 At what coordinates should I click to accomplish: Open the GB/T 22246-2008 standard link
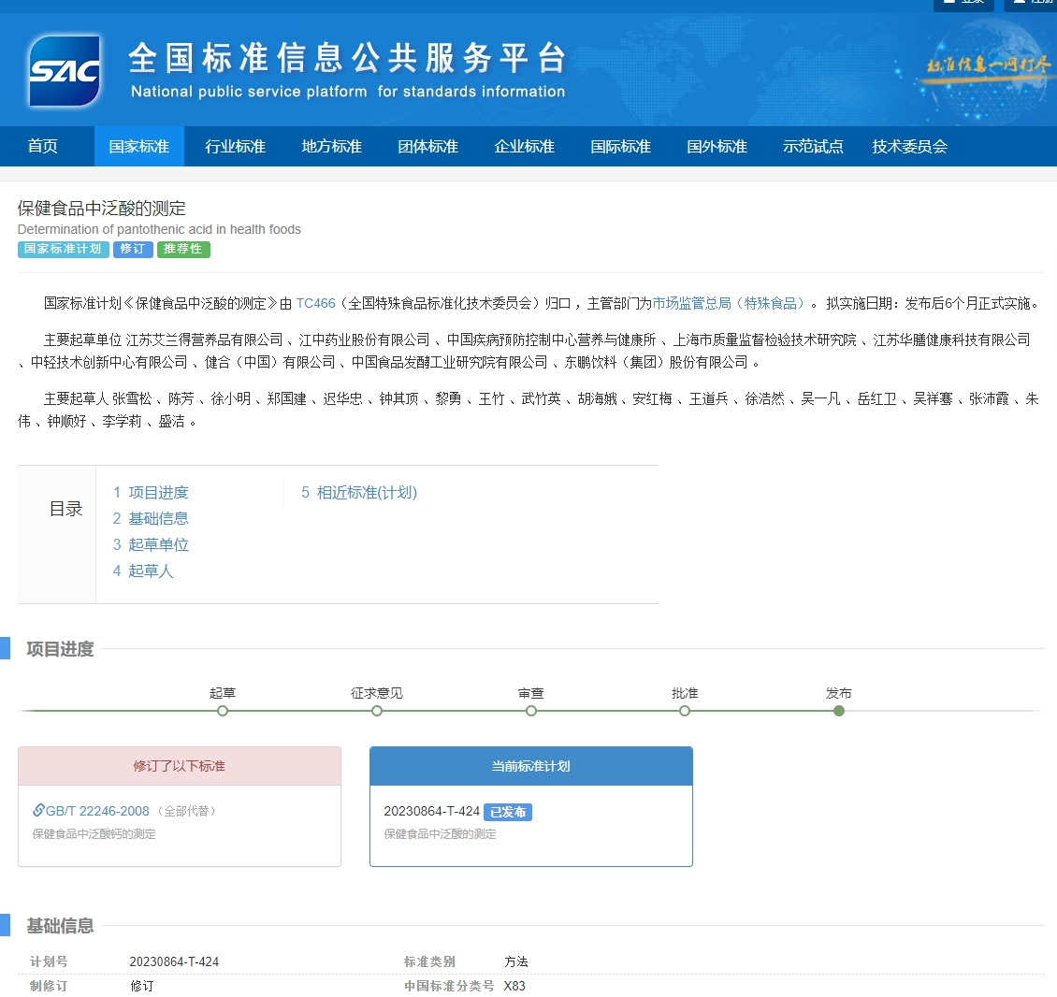pyautogui.click(x=97, y=811)
